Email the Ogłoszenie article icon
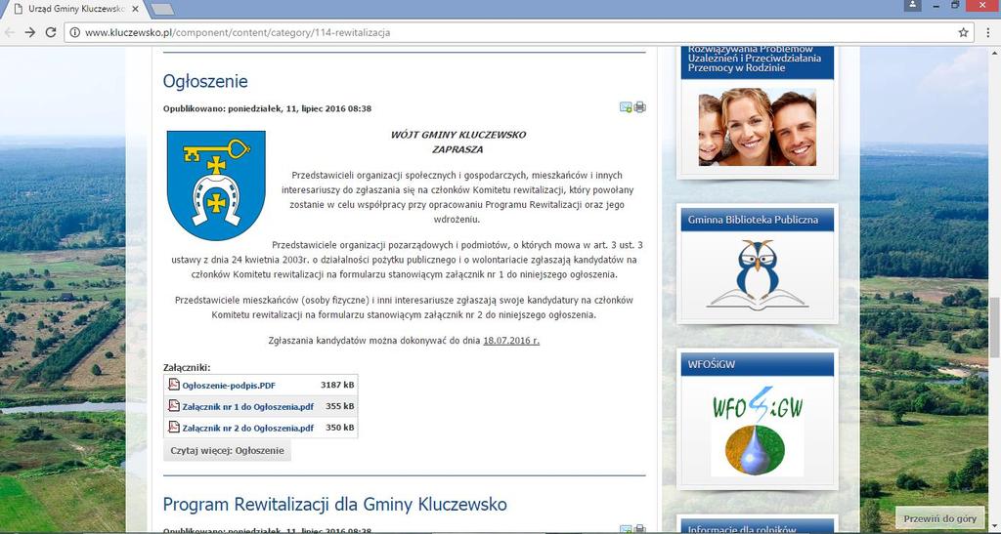 [x=626, y=107]
